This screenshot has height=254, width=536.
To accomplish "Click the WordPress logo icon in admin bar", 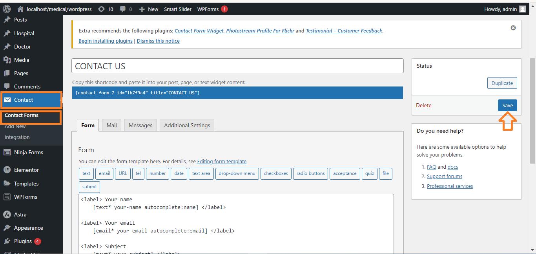I will [x=7, y=9].
